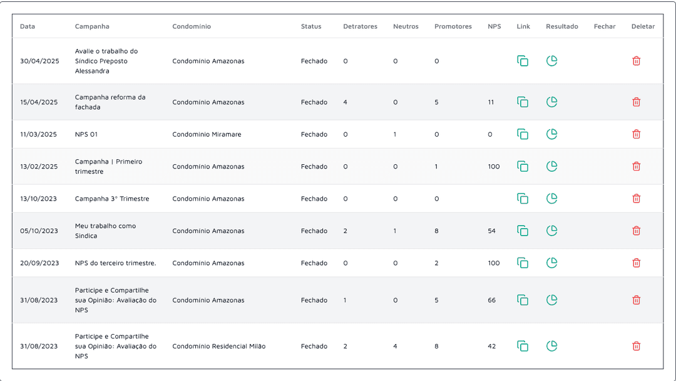This screenshot has height=381, width=676.
Task: Click the Promotores column header
Action: tap(453, 26)
